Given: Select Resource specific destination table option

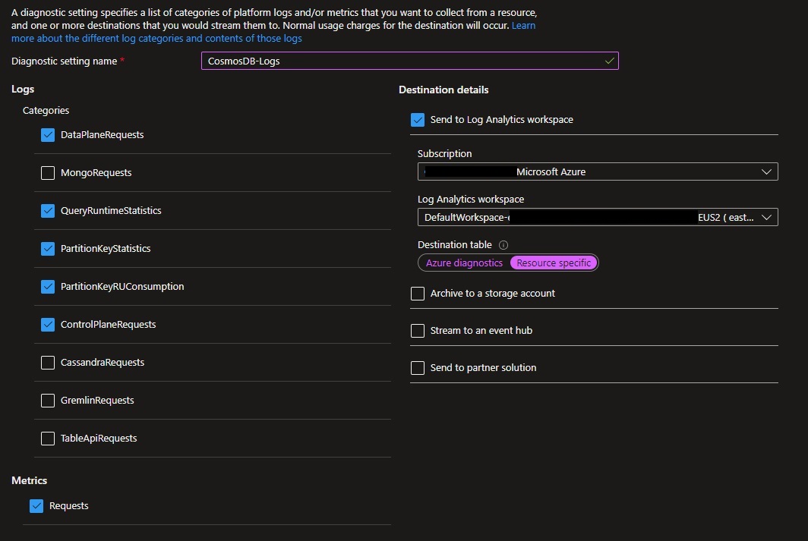Looking at the screenshot, I should click(554, 263).
